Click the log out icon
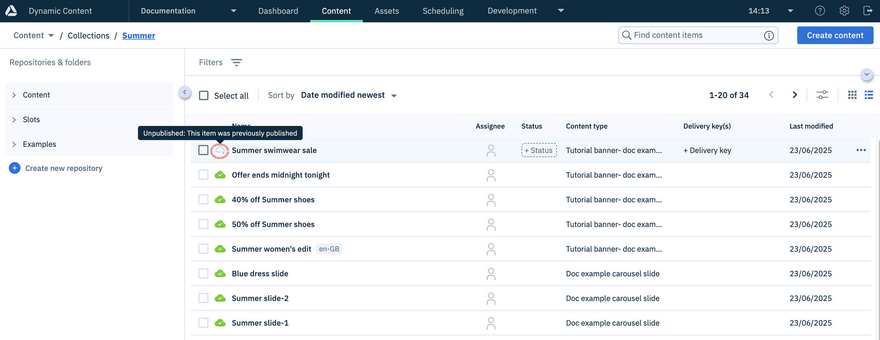The height and width of the screenshot is (340, 880). 868,11
